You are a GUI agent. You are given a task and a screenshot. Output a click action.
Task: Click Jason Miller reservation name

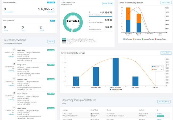click(x=21, y=50)
